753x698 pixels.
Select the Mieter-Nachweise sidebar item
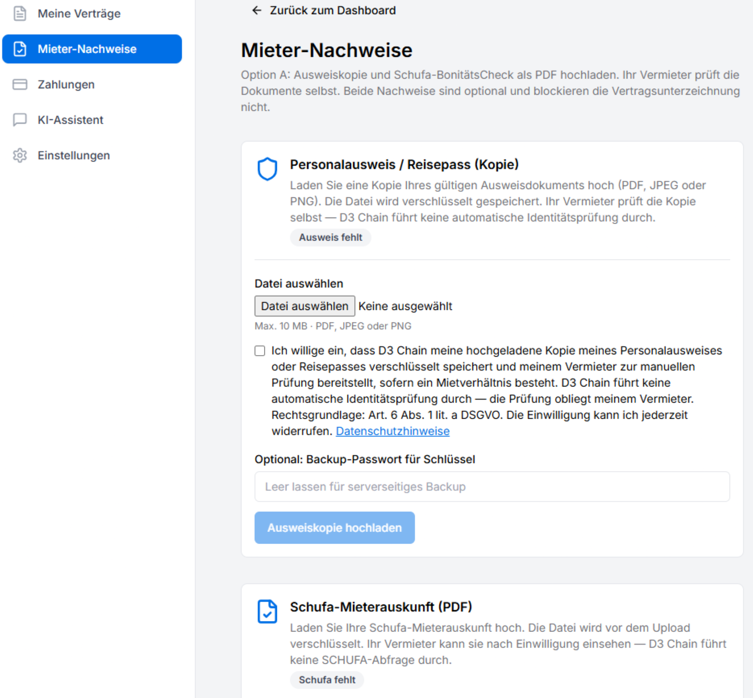click(x=92, y=49)
